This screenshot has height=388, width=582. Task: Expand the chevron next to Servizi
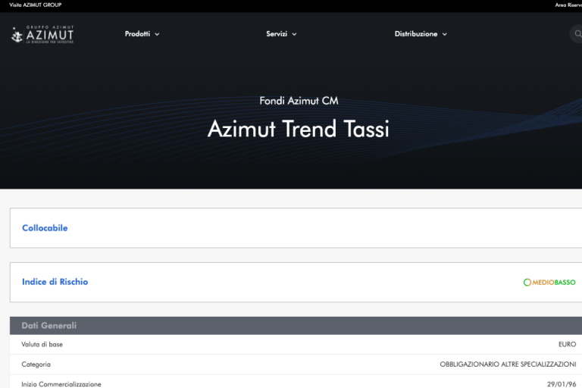coord(294,34)
